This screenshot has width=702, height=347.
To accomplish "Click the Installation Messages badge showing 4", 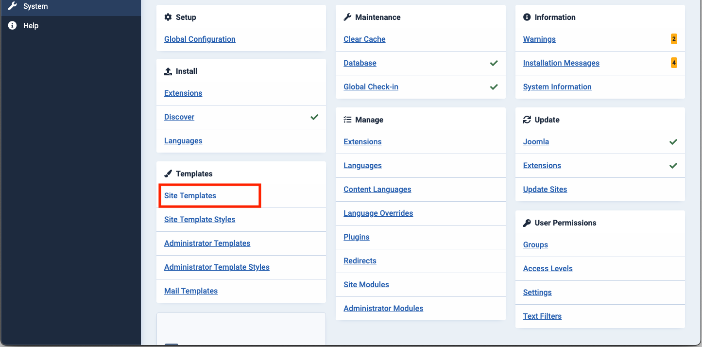I will (x=674, y=63).
